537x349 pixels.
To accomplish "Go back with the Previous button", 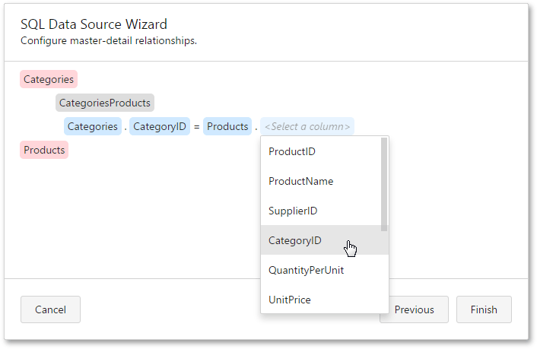I will pos(415,309).
